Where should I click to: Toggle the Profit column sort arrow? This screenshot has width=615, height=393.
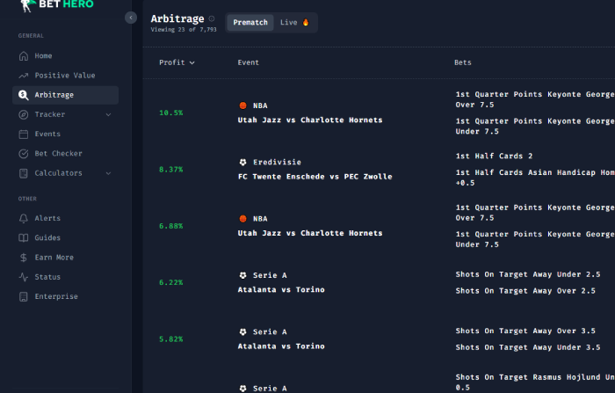(192, 62)
